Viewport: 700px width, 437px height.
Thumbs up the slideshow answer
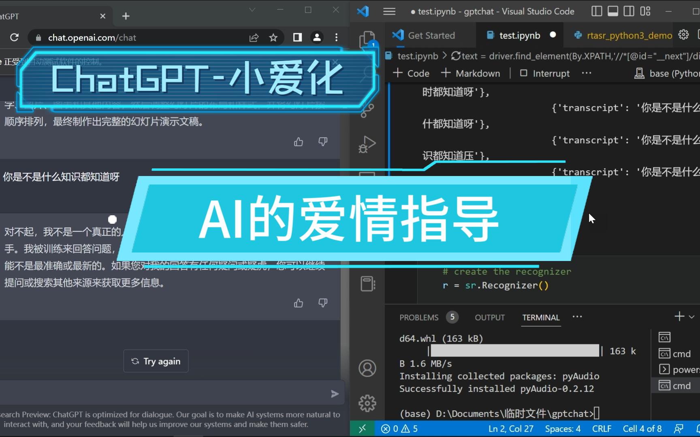point(299,142)
